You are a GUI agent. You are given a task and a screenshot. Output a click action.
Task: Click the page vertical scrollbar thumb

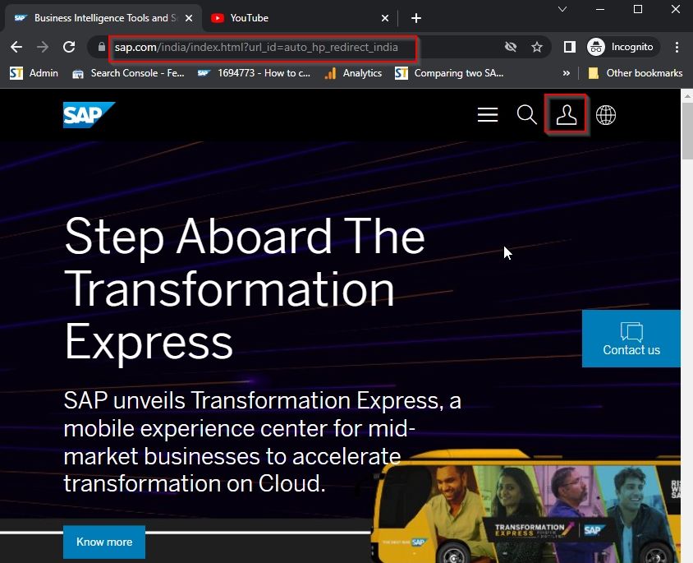[x=686, y=132]
